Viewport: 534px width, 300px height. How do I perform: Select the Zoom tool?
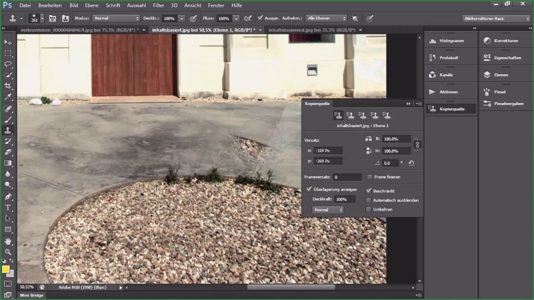(x=8, y=252)
